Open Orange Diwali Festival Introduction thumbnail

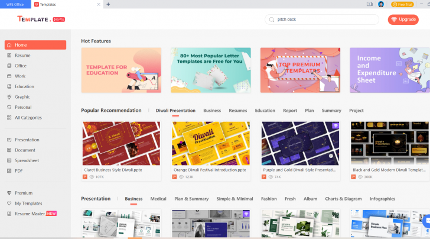pos(211,143)
